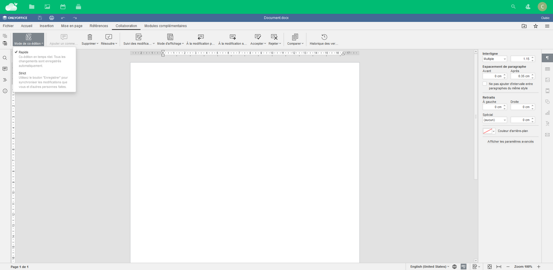Open the chart settings icon in the right sidebar
Screen dimensions: 553x270
coord(547,113)
